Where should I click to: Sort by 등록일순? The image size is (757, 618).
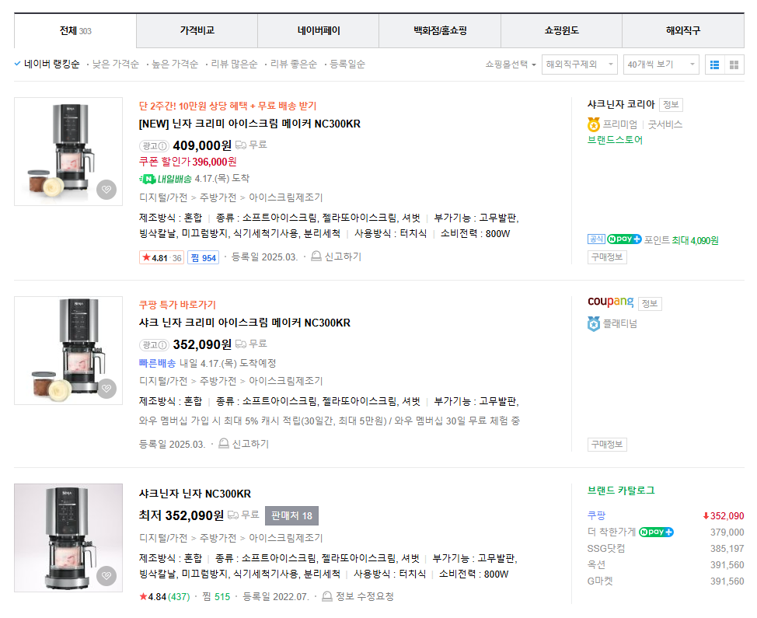pos(347,65)
